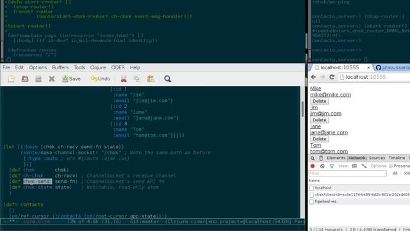Go forward in the Chrome browser
The image size is (410, 231).
(x=322, y=77)
